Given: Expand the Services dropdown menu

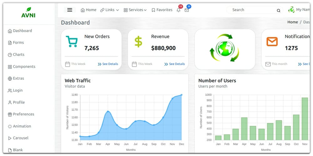Looking at the screenshot, I should point(135,10).
